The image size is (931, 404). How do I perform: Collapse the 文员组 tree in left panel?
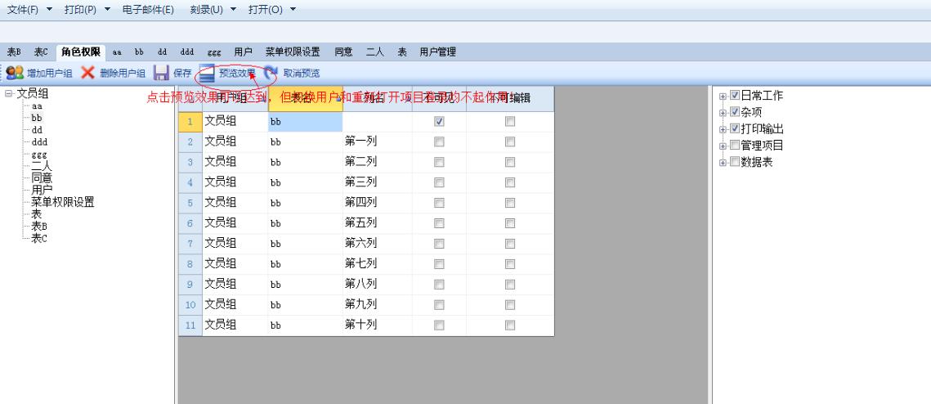(x=9, y=94)
